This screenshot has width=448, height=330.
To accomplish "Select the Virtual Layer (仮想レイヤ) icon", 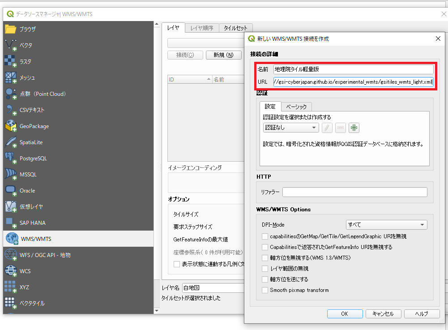I will click(11, 206).
